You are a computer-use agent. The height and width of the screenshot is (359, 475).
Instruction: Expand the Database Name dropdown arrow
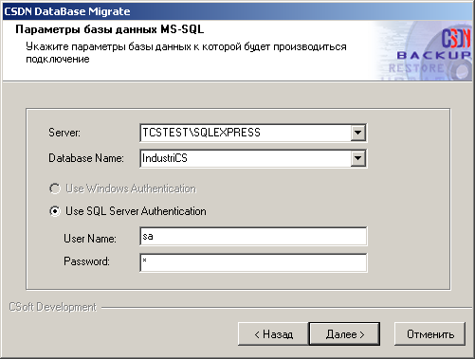pyautogui.click(x=357, y=158)
